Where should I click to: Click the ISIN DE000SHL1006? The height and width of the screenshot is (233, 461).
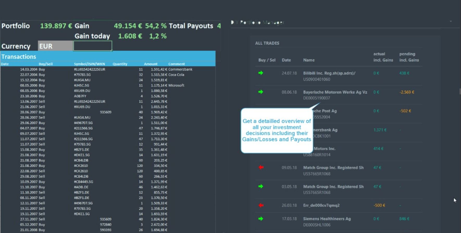[x=317, y=225]
